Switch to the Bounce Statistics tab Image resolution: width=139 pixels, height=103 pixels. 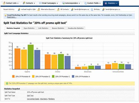pos(58,28)
